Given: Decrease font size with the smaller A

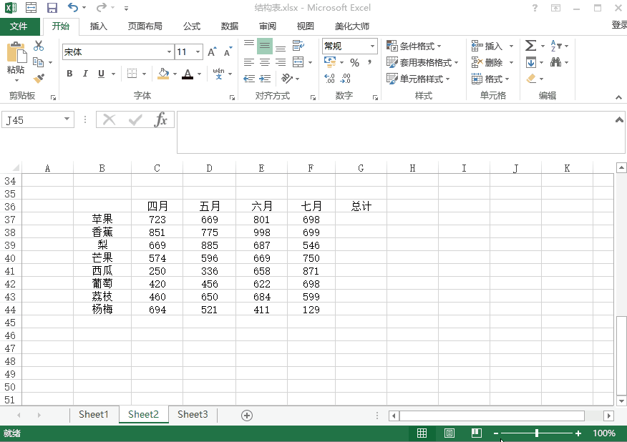Looking at the screenshot, I should tap(228, 52).
